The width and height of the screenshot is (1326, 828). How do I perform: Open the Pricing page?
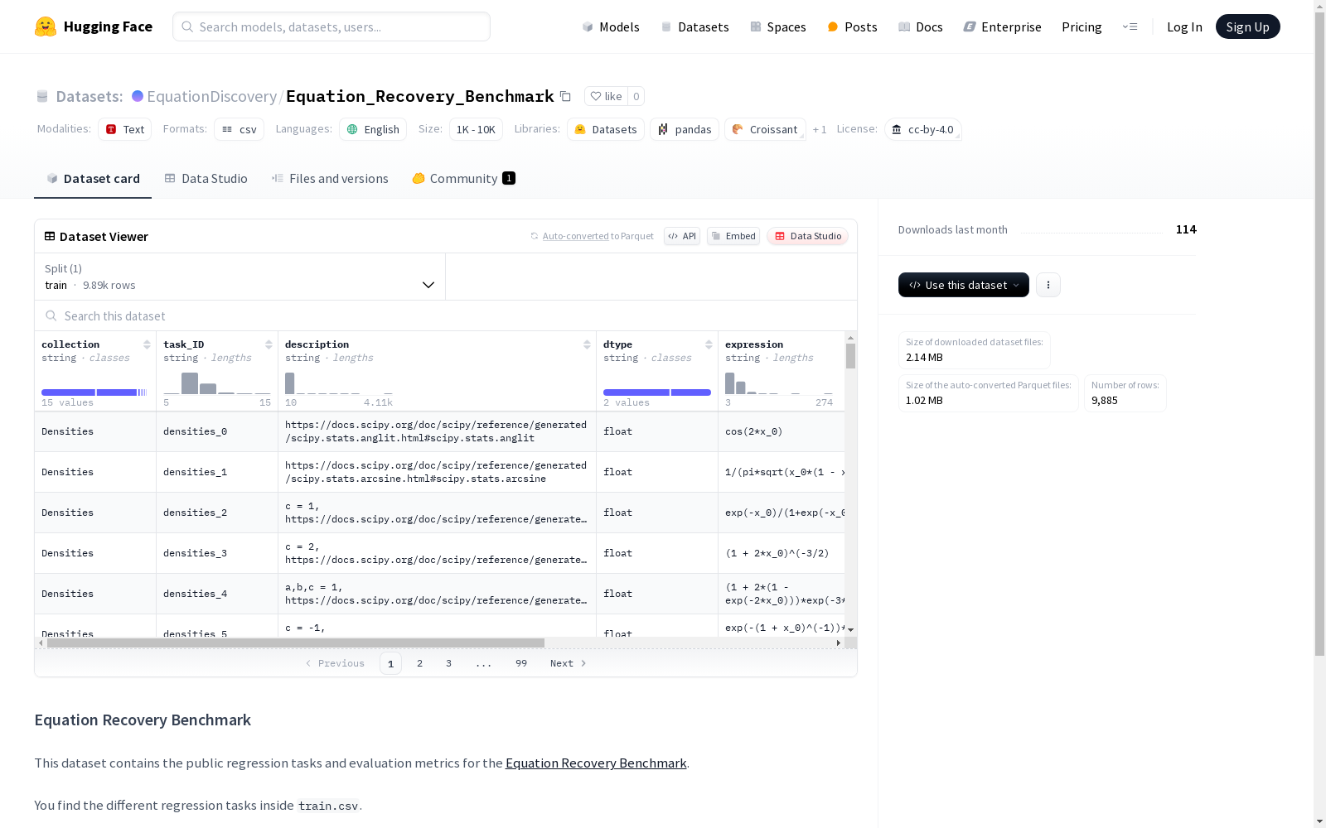(x=1082, y=26)
